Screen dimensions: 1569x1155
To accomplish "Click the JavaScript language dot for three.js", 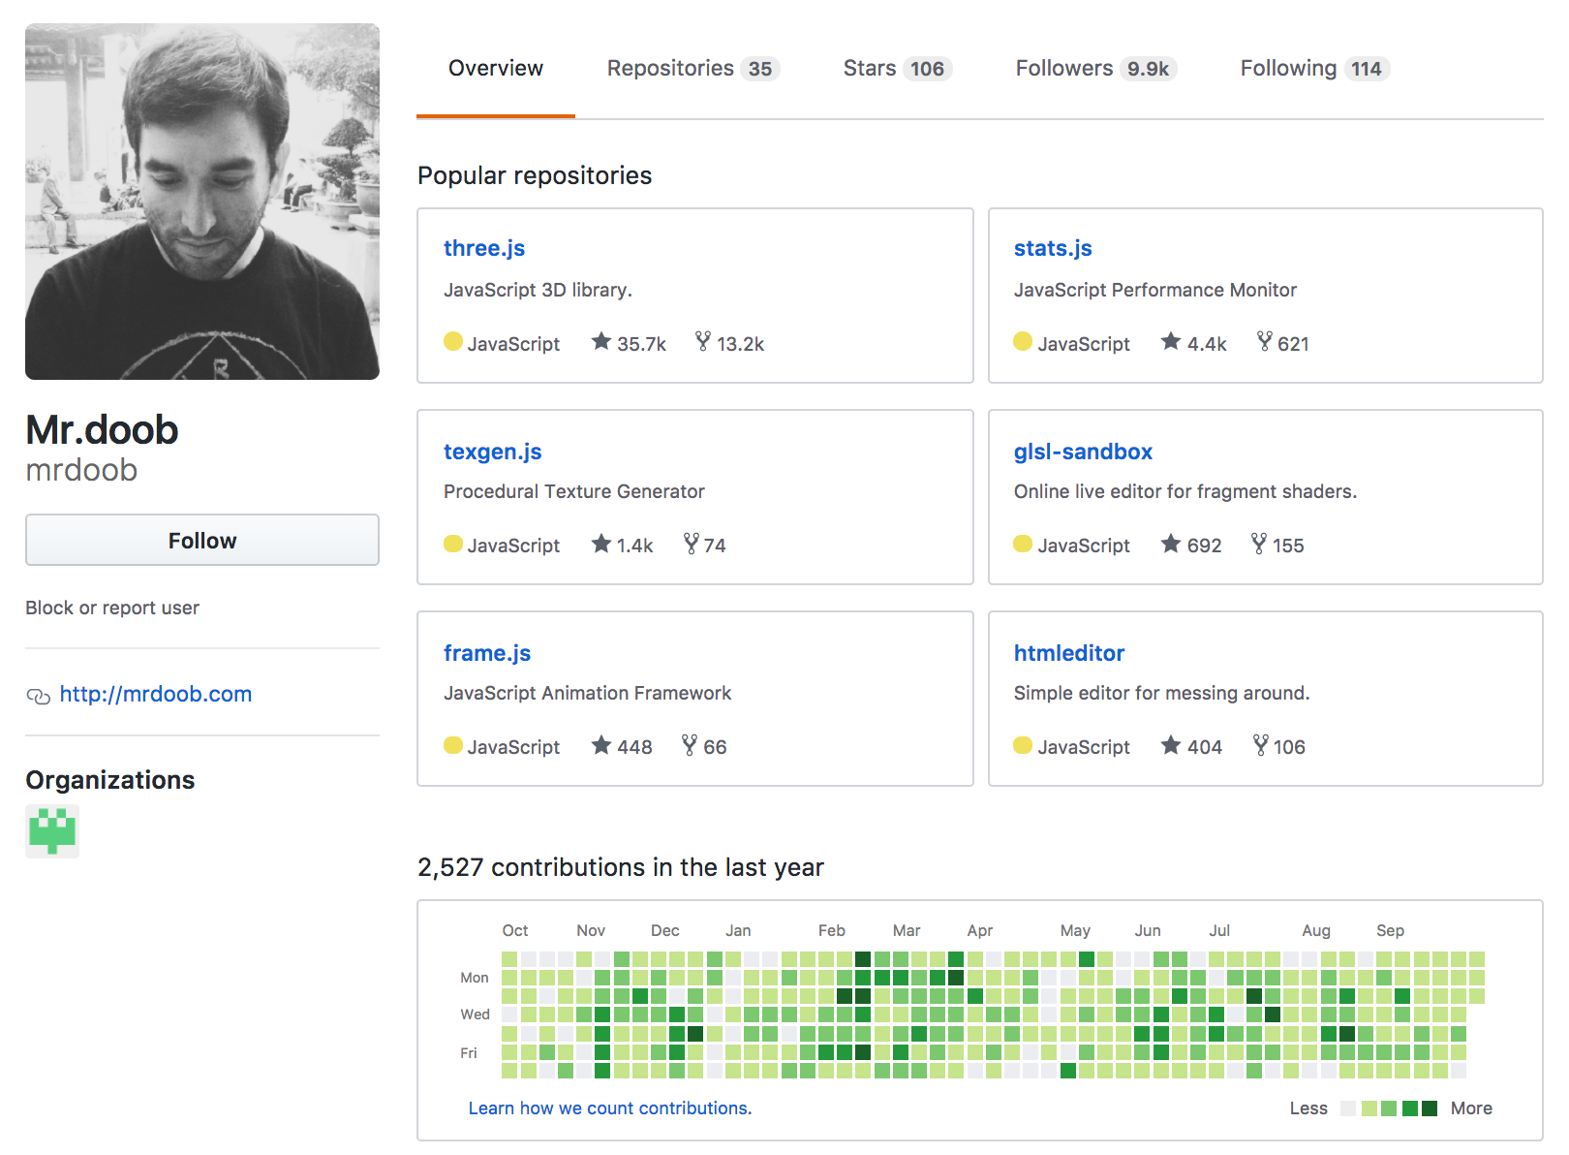I will click(x=452, y=341).
